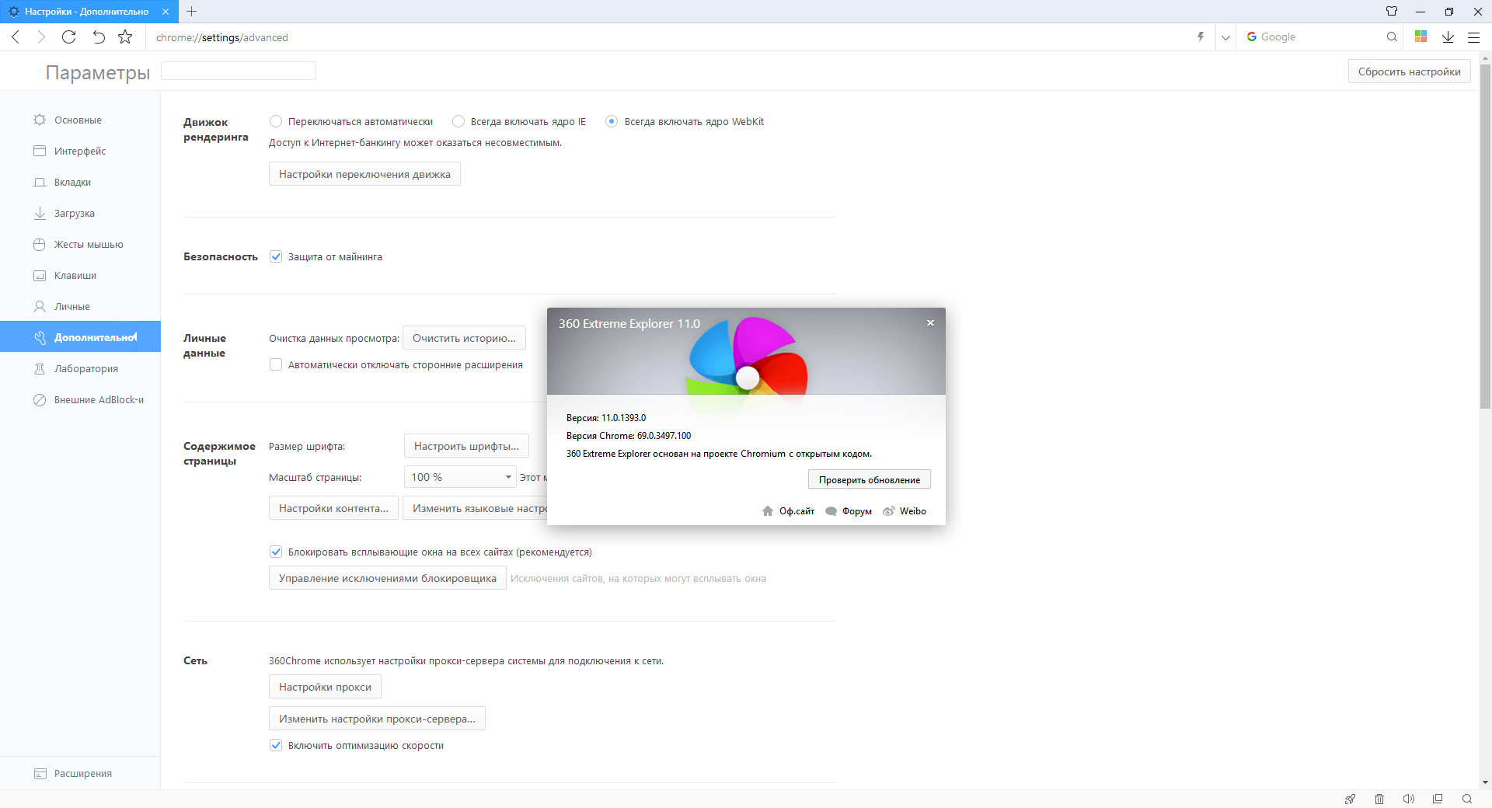Image resolution: width=1492 pixels, height=808 pixels.
Task: Close the Настройки - Дополнительно tab
Action: click(166, 12)
